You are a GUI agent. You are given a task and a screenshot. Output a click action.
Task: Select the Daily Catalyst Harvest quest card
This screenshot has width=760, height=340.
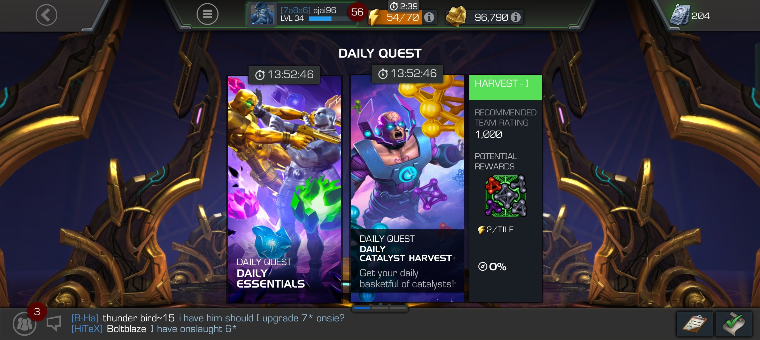[407, 188]
